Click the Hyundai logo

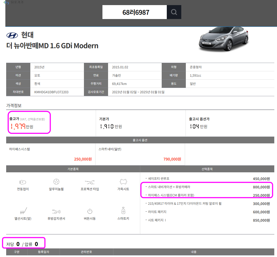click(x=12, y=35)
